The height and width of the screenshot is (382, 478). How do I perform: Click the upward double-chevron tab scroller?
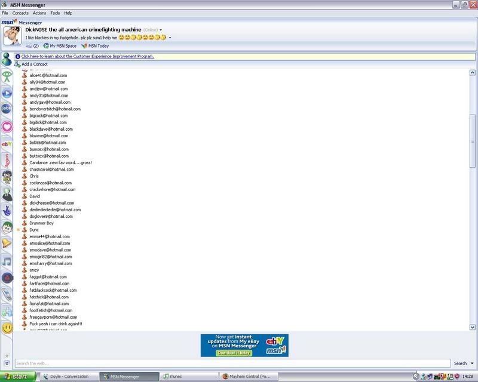pos(7,356)
